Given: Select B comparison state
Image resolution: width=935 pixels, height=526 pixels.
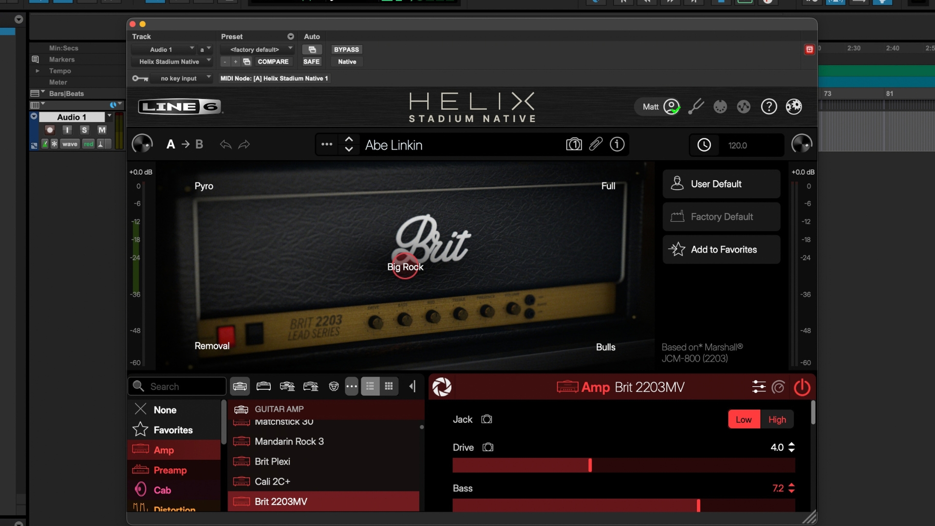Looking at the screenshot, I should tap(199, 145).
